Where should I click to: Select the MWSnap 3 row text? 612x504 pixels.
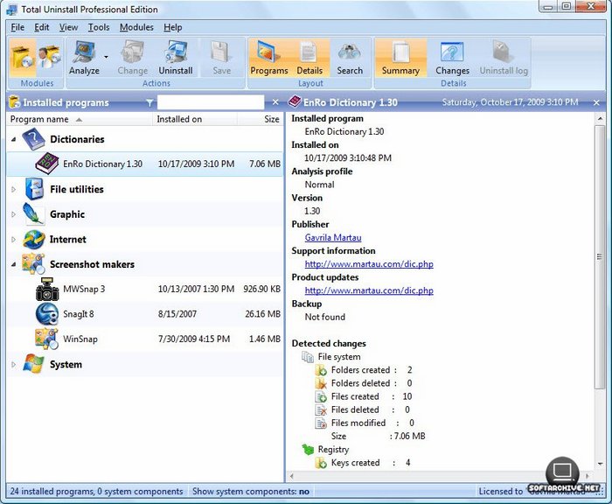coord(84,289)
